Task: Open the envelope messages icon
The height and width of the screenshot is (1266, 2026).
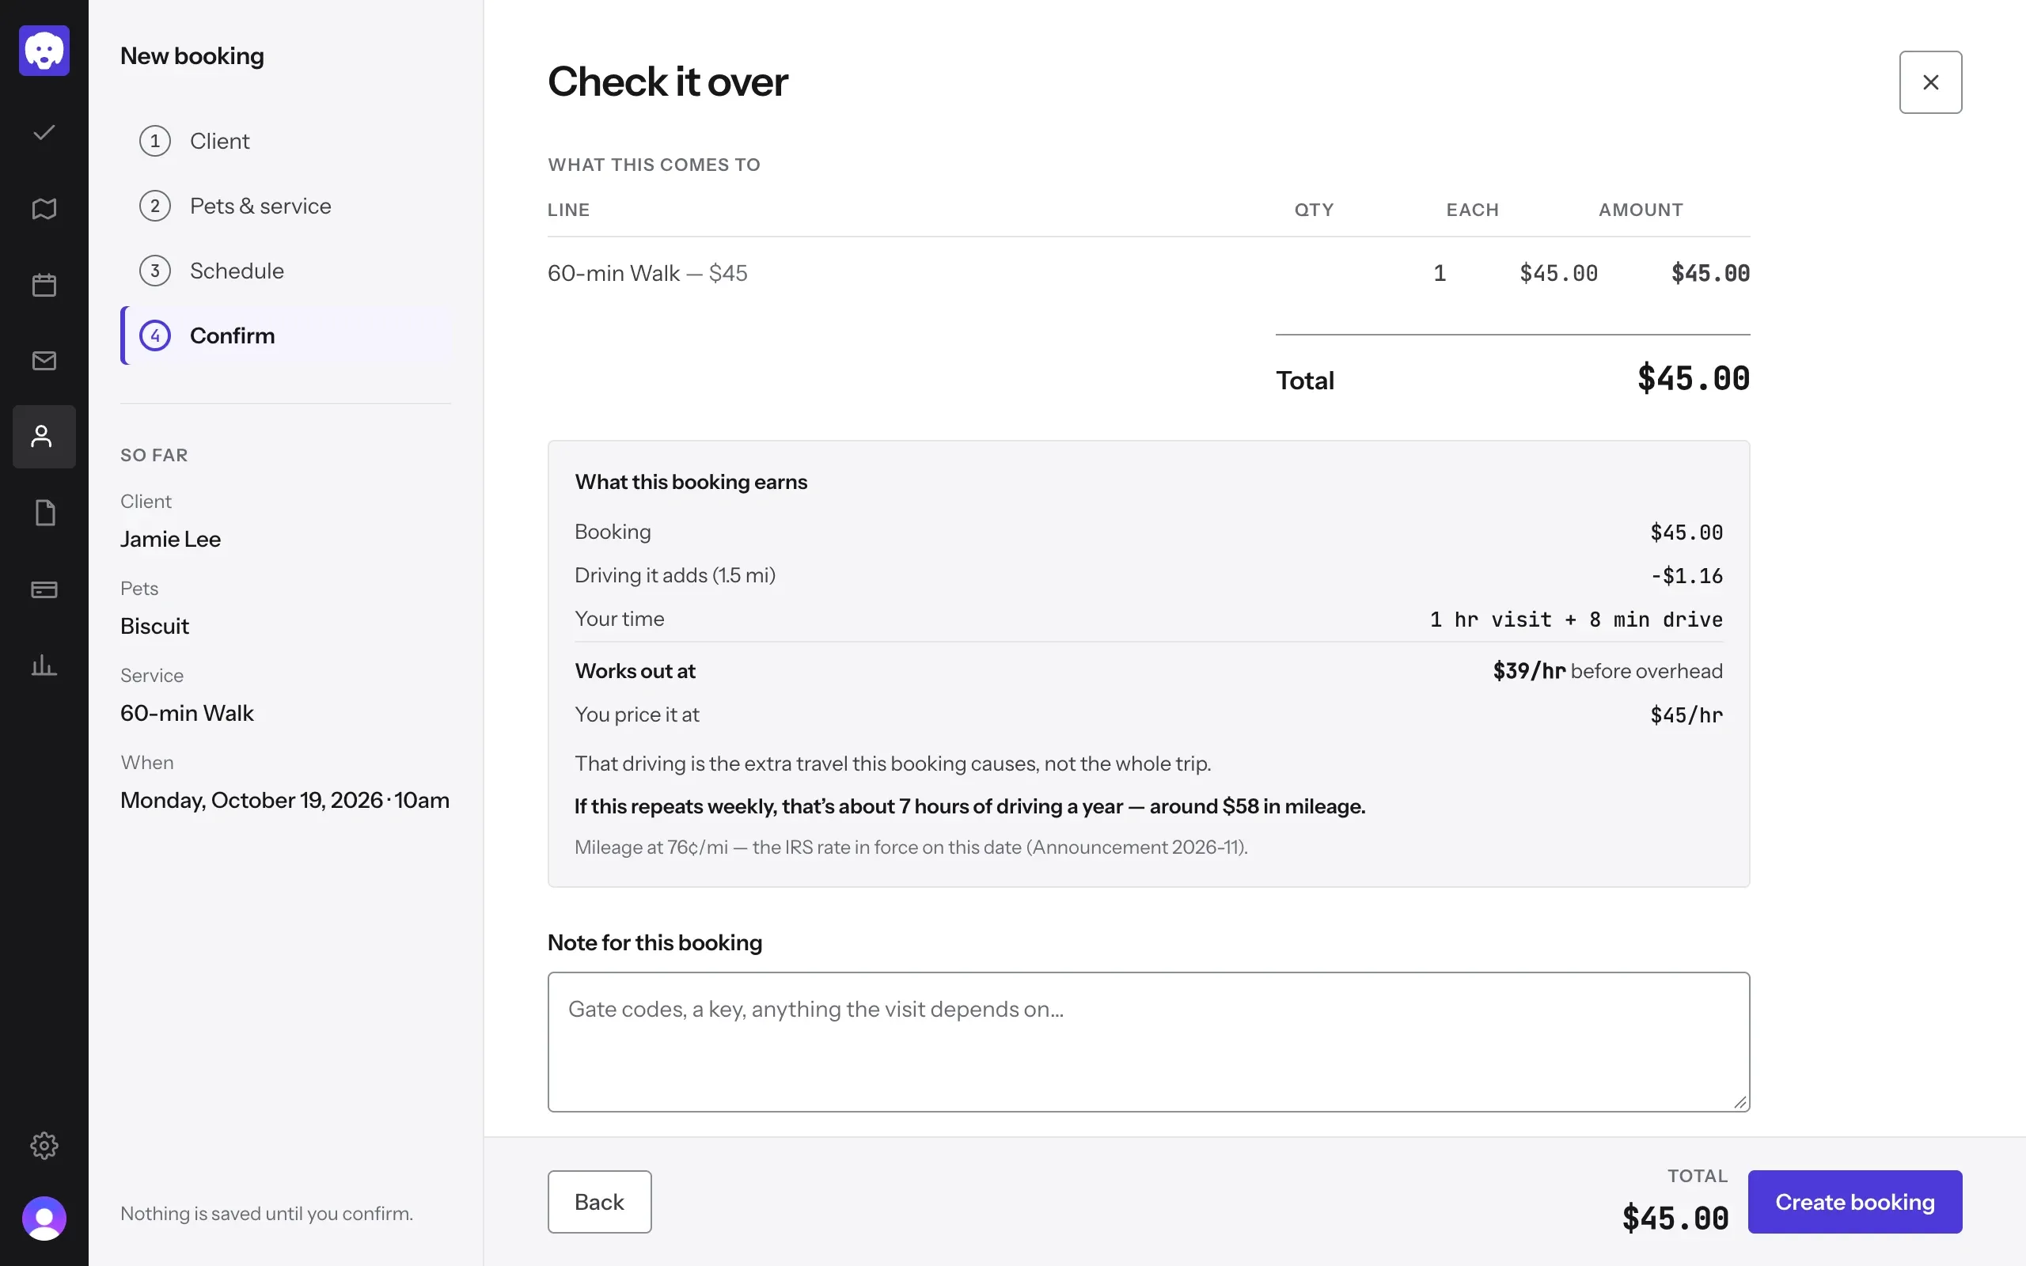Action: pos(44,361)
